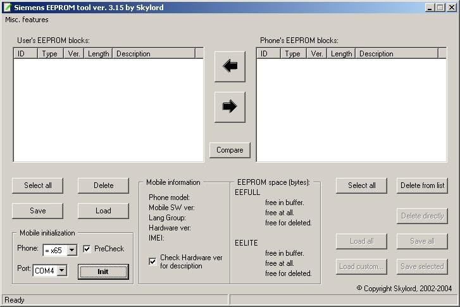Expand the COM port dropdown arrow
Image resolution: width=460 pixels, height=307 pixels.
(x=62, y=270)
